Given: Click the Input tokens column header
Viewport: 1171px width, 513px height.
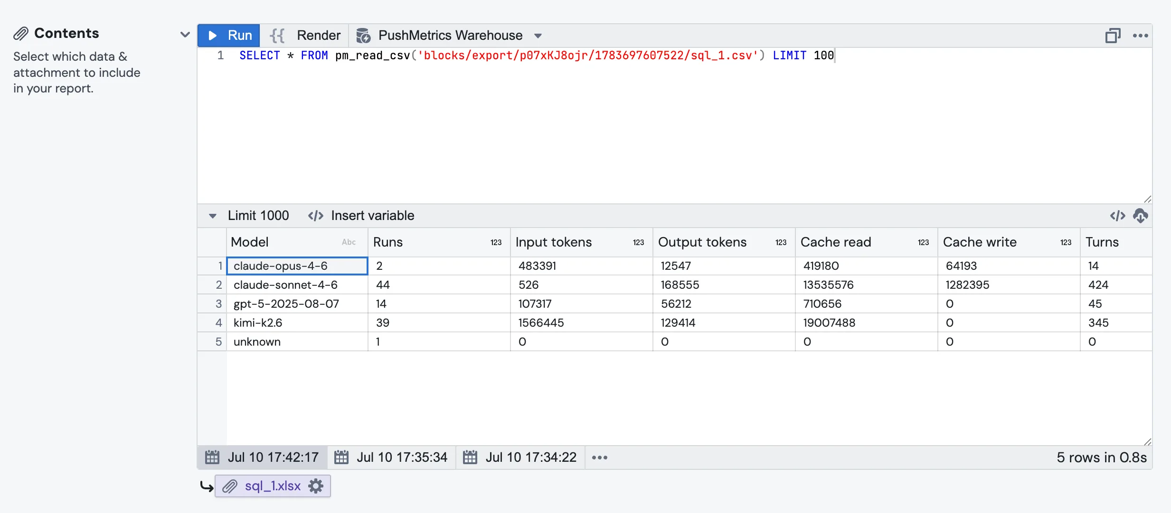Looking at the screenshot, I should [x=581, y=242].
